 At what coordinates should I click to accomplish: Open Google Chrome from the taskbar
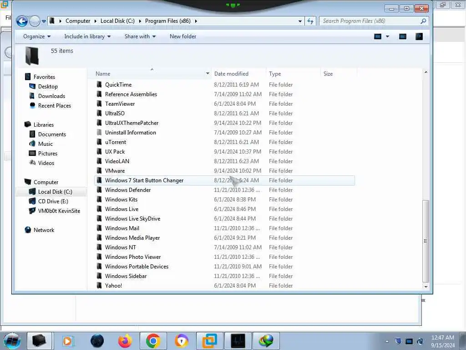coord(153,341)
